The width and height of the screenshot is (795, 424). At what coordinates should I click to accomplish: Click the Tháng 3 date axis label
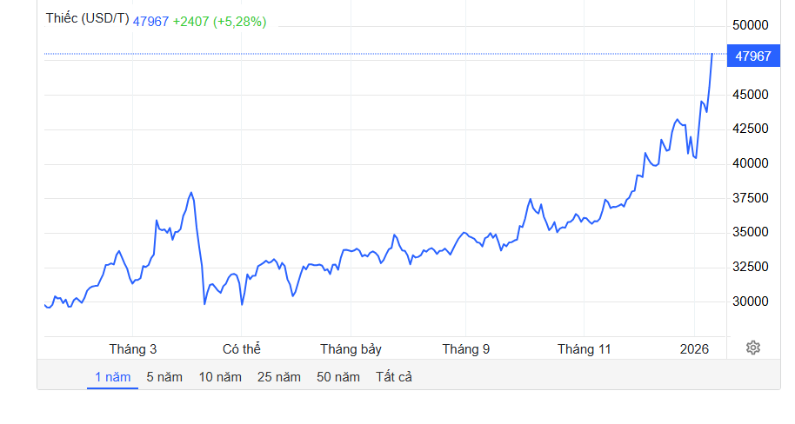[133, 349]
